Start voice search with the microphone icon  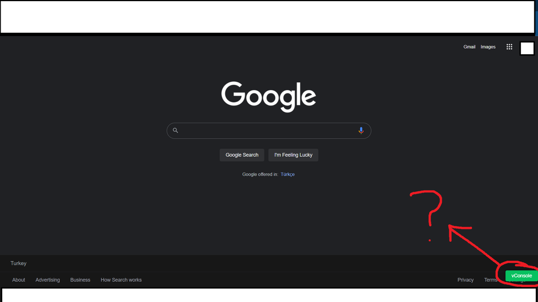[x=361, y=131]
